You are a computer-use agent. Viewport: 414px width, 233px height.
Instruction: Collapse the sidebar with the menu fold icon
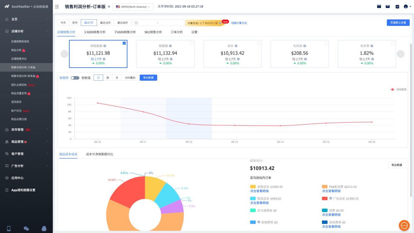(x=57, y=7)
